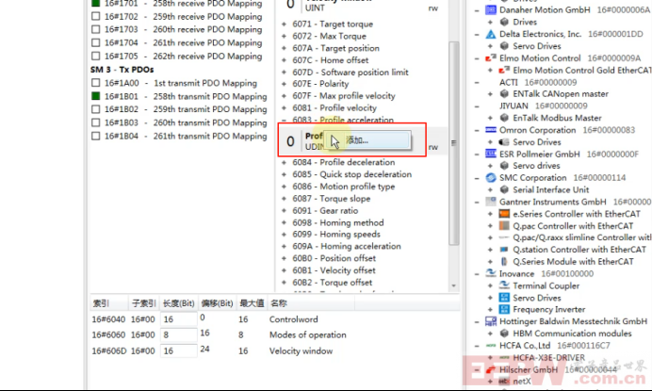Enable 16#1B03 260th transmit PDO Mapping
652x391 pixels.
tap(96, 122)
